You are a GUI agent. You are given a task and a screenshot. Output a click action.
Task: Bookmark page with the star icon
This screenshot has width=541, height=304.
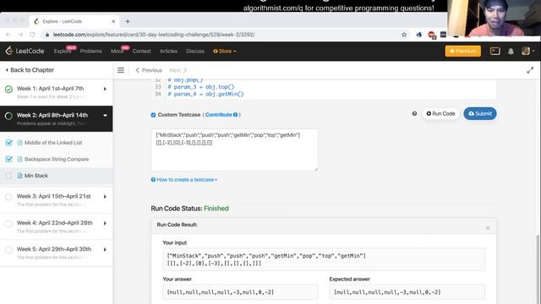pos(404,35)
